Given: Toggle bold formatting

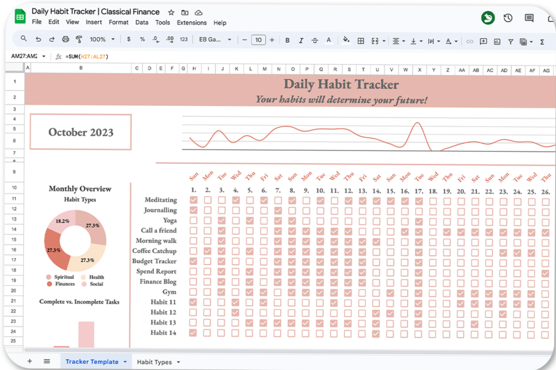Looking at the screenshot, I should [x=287, y=40].
